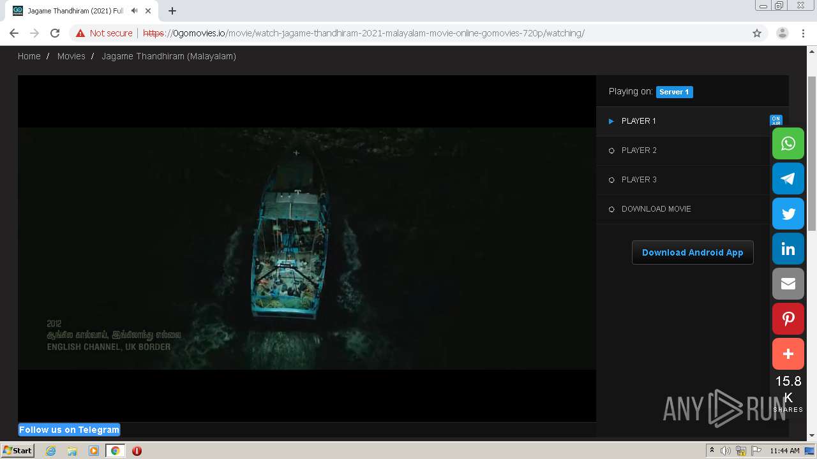
Task: Click the Server 1 badge
Action: [x=674, y=92]
